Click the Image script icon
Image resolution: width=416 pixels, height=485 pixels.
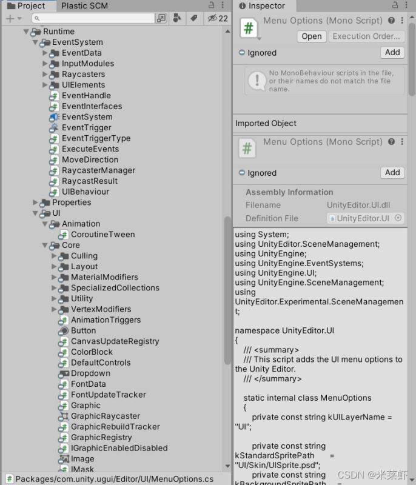(64, 459)
